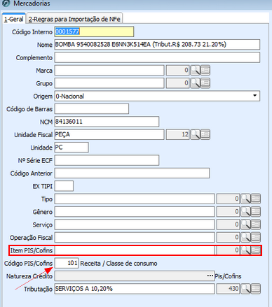Image resolution: width=272 pixels, height=307 pixels.
Task: Click the Gênero code number field
Action: pyautogui.click(x=229, y=212)
